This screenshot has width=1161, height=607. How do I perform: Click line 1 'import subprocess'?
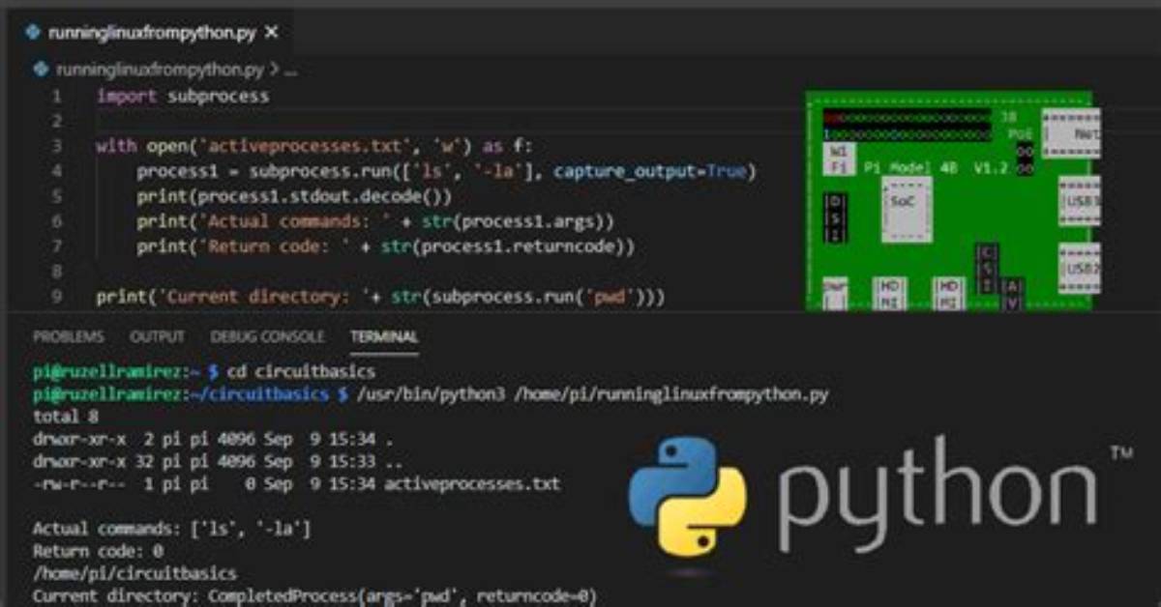183,96
